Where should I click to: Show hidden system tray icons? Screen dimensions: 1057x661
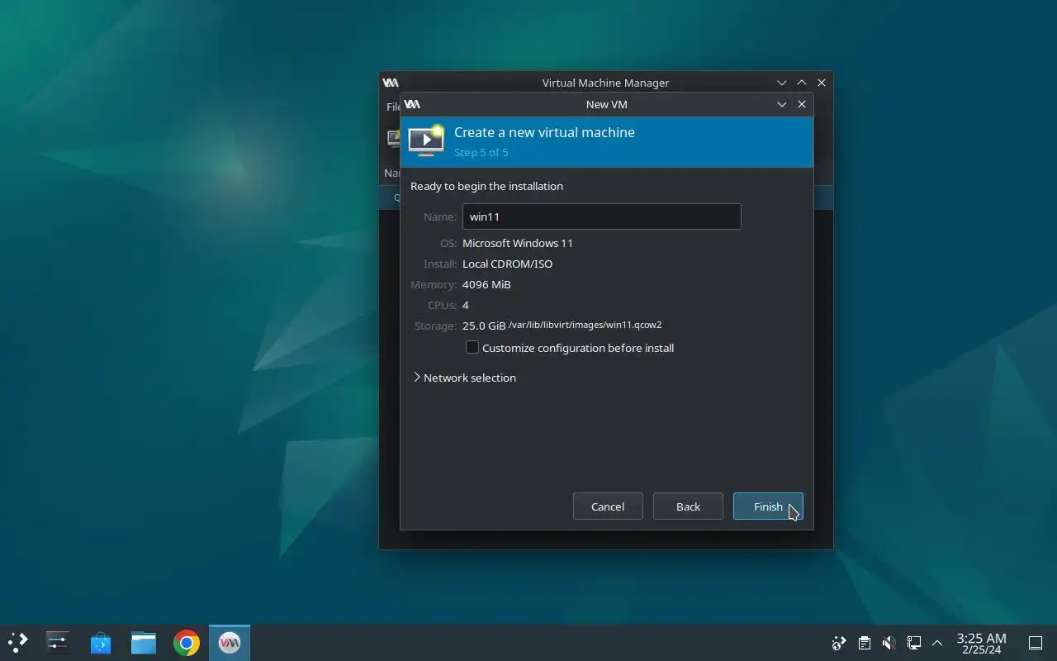click(x=937, y=643)
